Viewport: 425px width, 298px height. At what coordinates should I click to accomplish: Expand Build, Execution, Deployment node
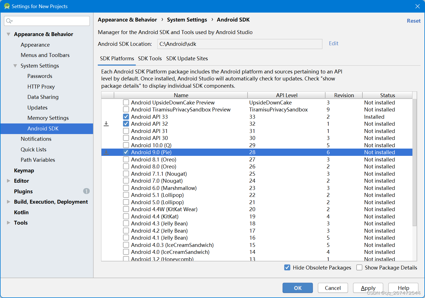coord(8,202)
